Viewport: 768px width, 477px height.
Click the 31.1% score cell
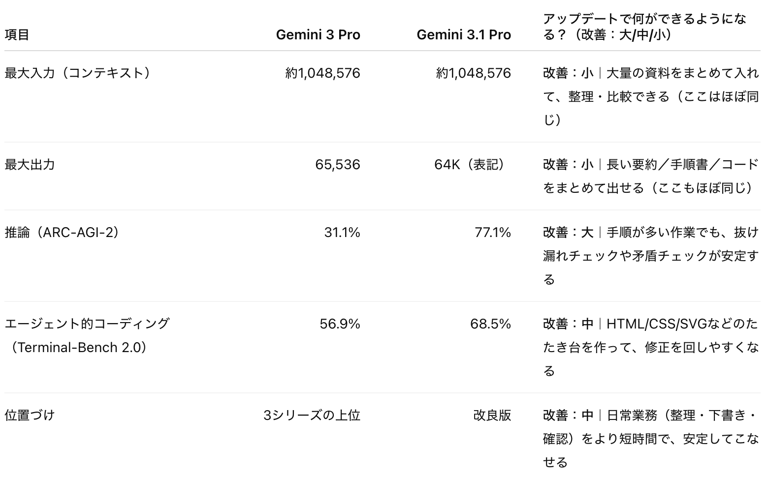coord(342,233)
